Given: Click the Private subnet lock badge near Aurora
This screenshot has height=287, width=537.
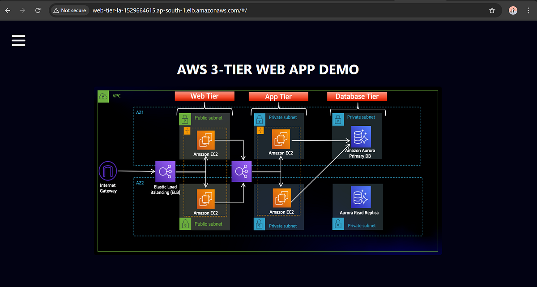Looking at the screenshot, I should click(338, 119).
